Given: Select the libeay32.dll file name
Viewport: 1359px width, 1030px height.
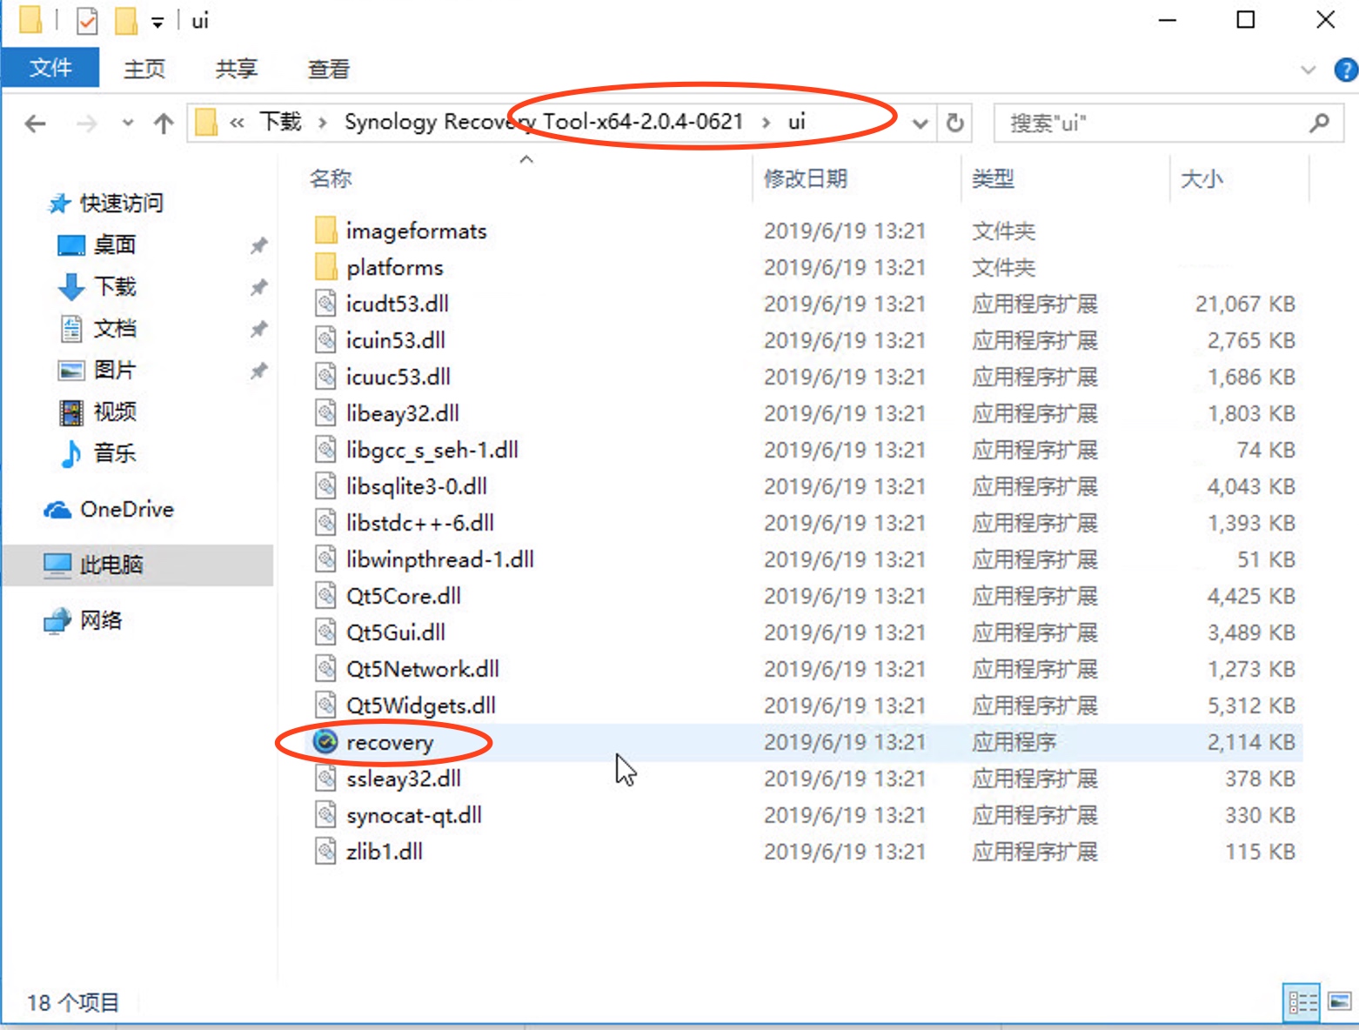Looking at the screenshot, I should [x=403, y=413].
